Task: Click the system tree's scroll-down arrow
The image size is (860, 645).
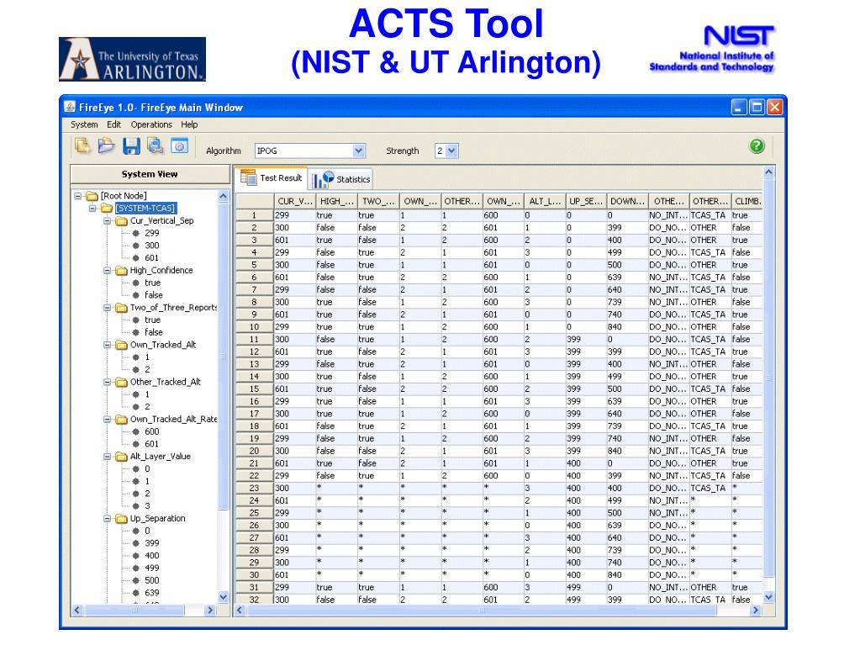Action: [224, 597]
